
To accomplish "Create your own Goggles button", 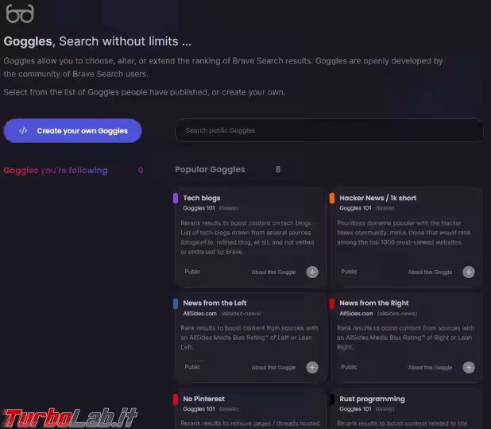I will 72,131.
